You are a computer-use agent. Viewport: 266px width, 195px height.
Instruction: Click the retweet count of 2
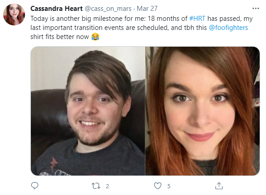point(108,186)
